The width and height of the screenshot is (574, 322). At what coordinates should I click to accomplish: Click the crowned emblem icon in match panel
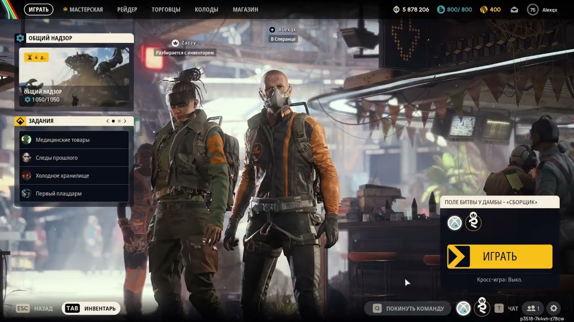[473, 222]
